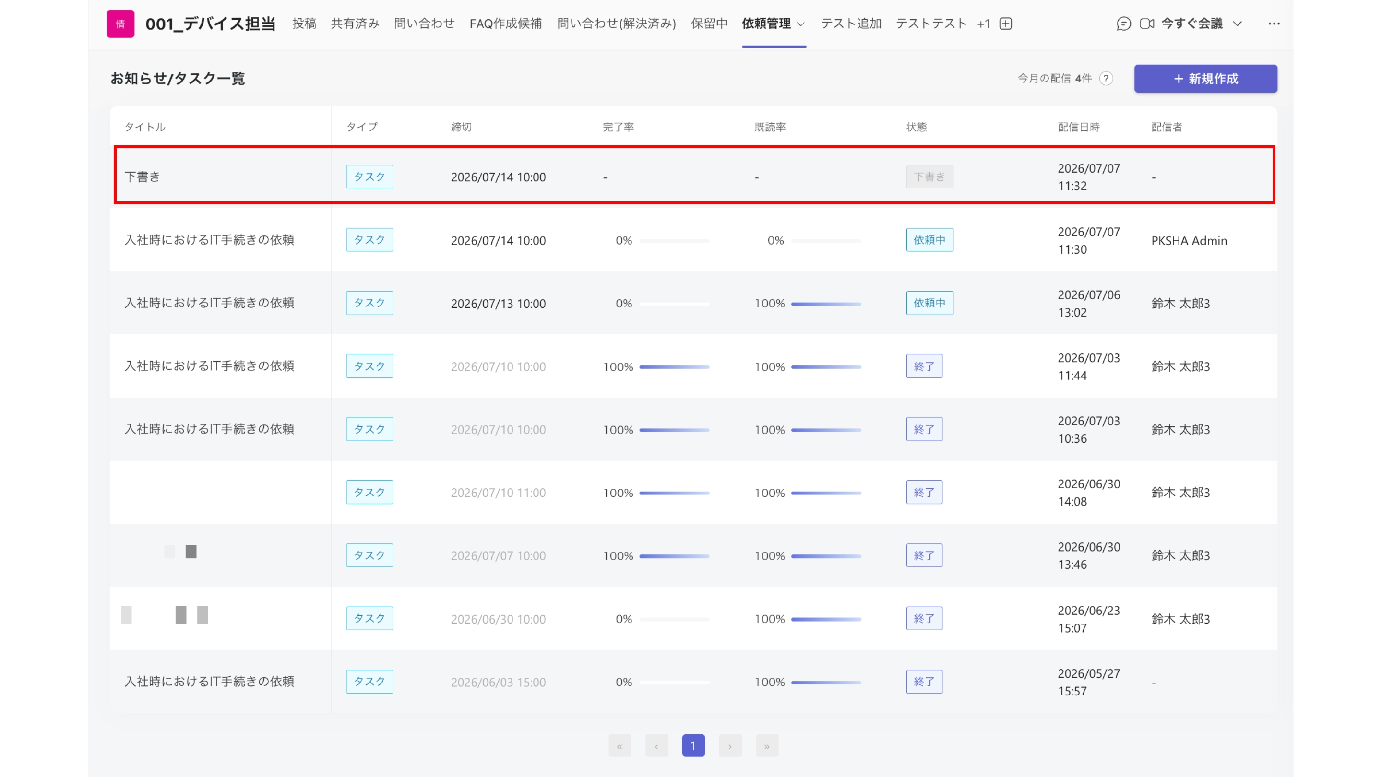Click the タスク type badge in draft row
The image size is (1382, 777).
[x=369, y=177]
